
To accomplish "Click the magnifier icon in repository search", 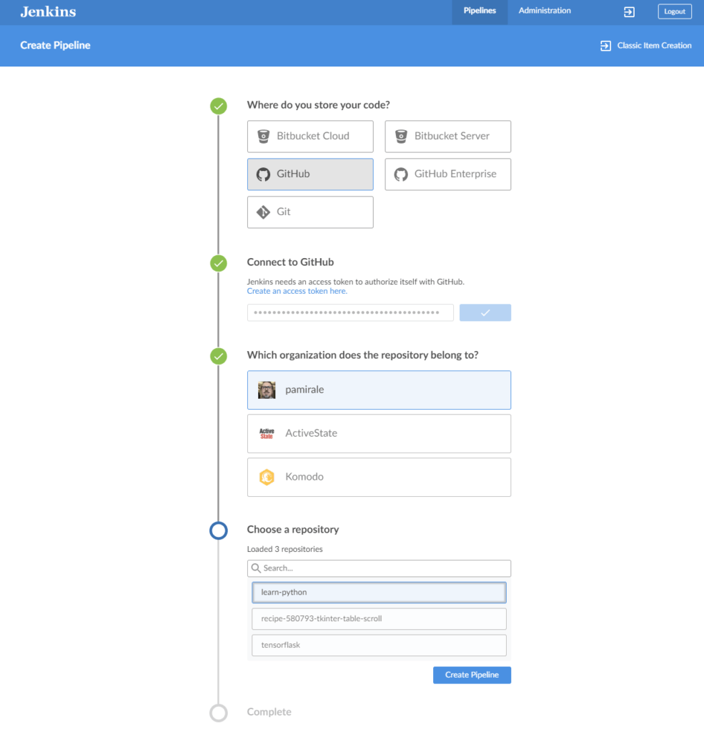I will click(257, 568).
